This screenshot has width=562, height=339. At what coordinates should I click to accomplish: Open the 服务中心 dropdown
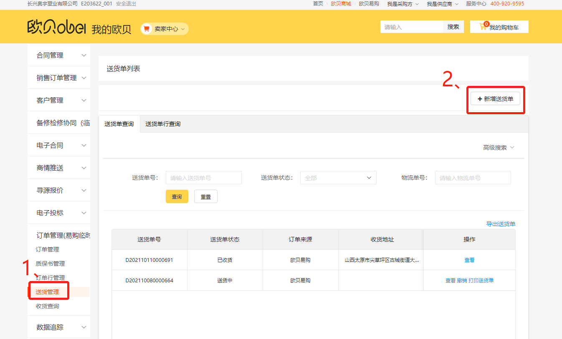[x=476, y=4]
